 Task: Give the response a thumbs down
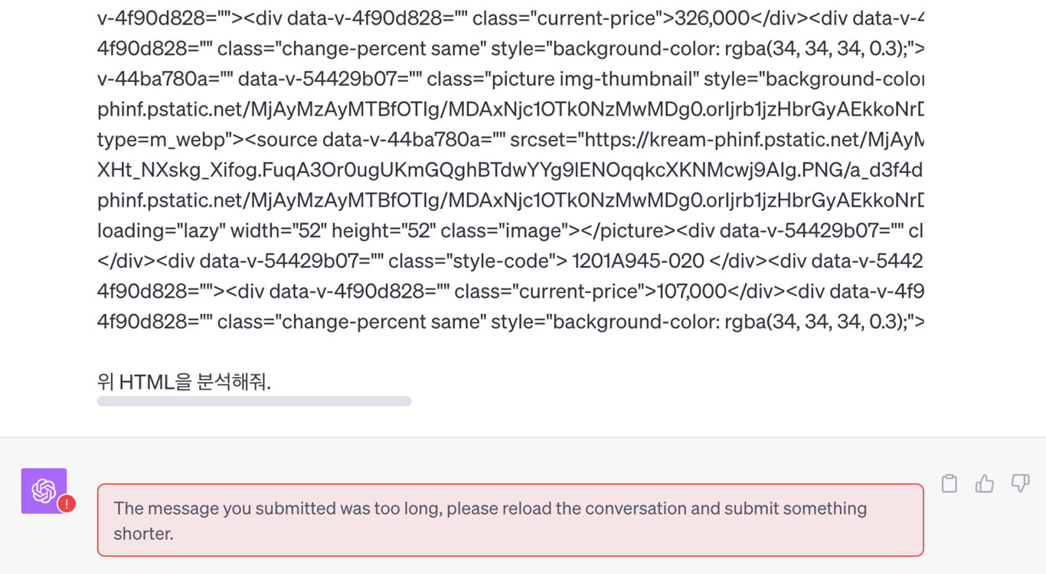tap(1020, 483)
